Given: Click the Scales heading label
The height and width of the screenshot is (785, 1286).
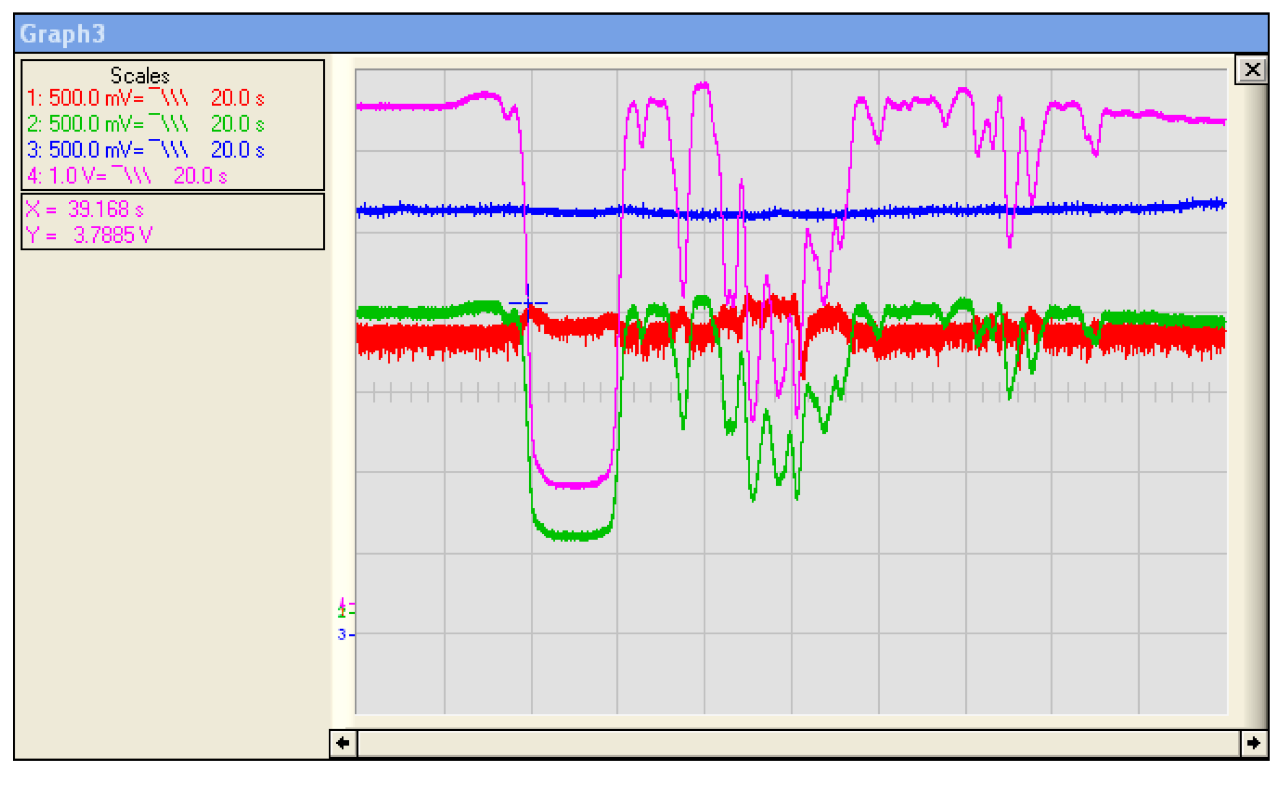Looking at the screenshot, I should click(x=140, y=76).
